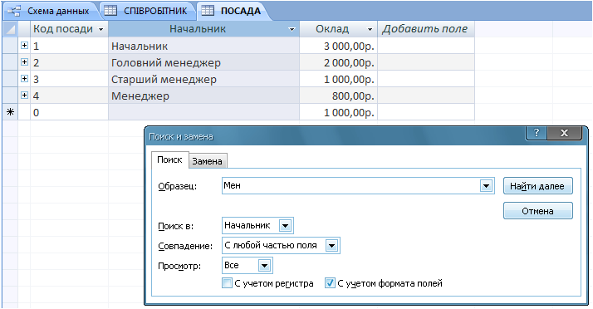
Task: Switch to the Замена tab
Action: point(208,161)
